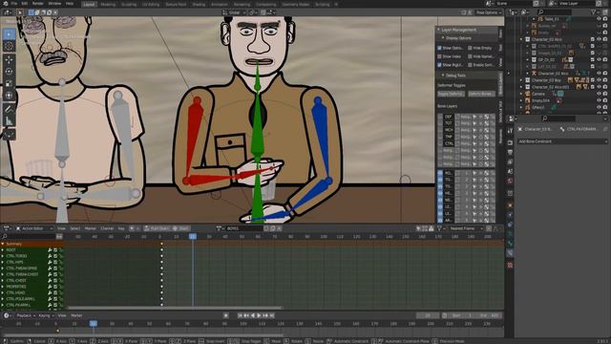Viewport: 611px width, 344px height.
Task: Toggle visibility eye for Camera in outliner
Action: [599, 94]
